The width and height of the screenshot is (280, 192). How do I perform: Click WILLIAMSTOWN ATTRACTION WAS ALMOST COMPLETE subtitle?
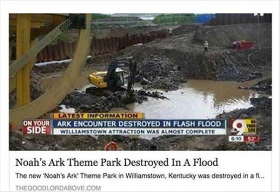pyautogui.click(x=137, y=132)
